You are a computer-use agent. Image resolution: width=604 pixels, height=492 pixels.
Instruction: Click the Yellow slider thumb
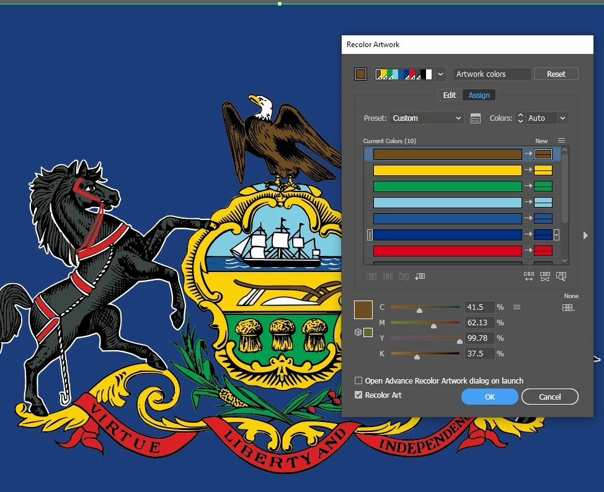(x=460, y=341)
